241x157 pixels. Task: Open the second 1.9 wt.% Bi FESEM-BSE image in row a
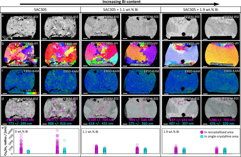(220, 27)
